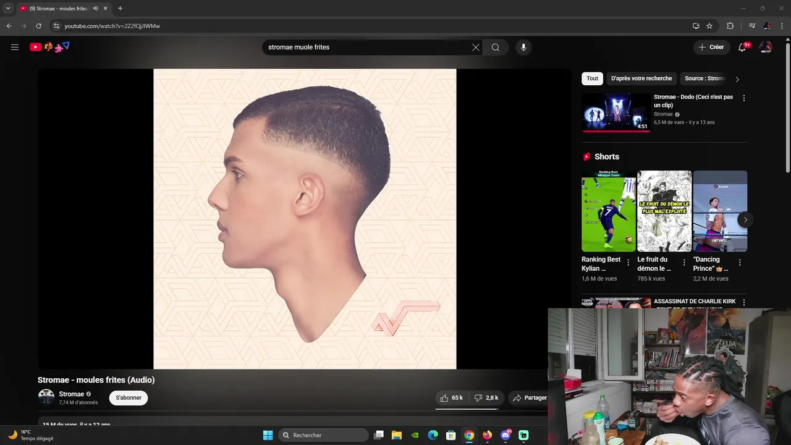The image size is (791, 445).
Task: Open the Chrome extensions puzzle icon
Action: click(730, 26)
